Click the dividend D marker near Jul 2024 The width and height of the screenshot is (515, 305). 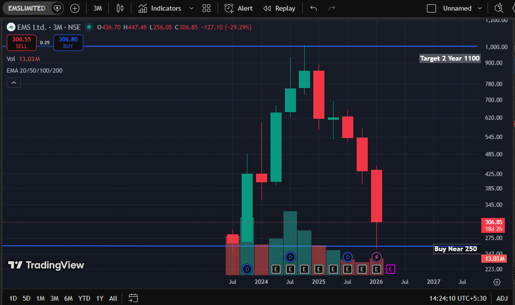click(x=290, y=257)
